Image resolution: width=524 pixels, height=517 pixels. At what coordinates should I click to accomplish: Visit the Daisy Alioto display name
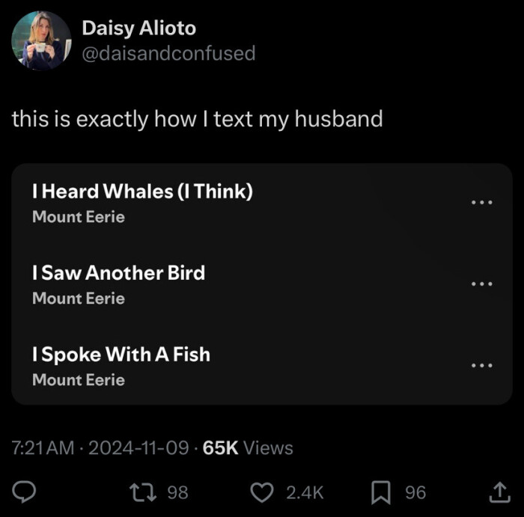pos(138,28)
